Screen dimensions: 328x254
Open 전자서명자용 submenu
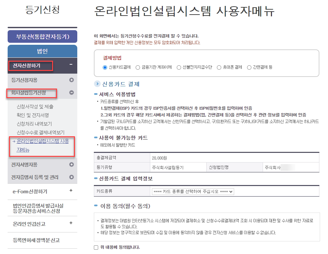(x=24, y=164)
